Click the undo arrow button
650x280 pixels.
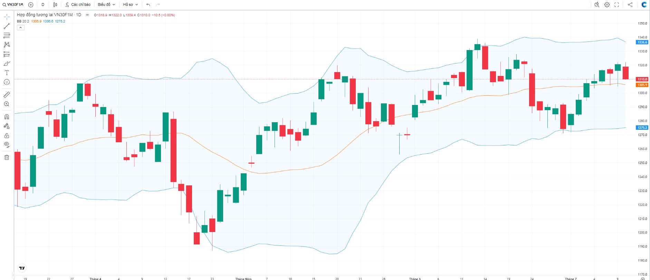148,4
